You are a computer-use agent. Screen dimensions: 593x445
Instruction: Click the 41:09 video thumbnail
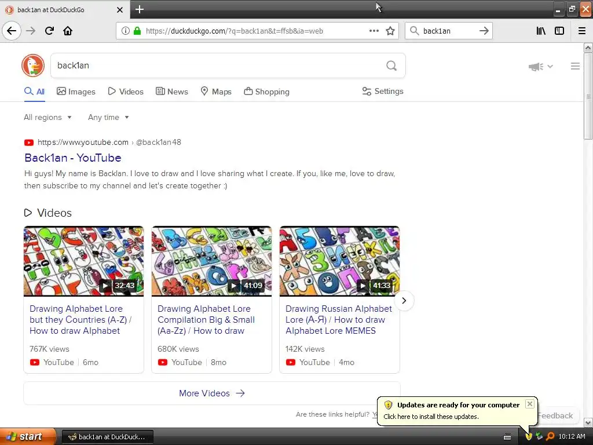click(x=211, y=261)
